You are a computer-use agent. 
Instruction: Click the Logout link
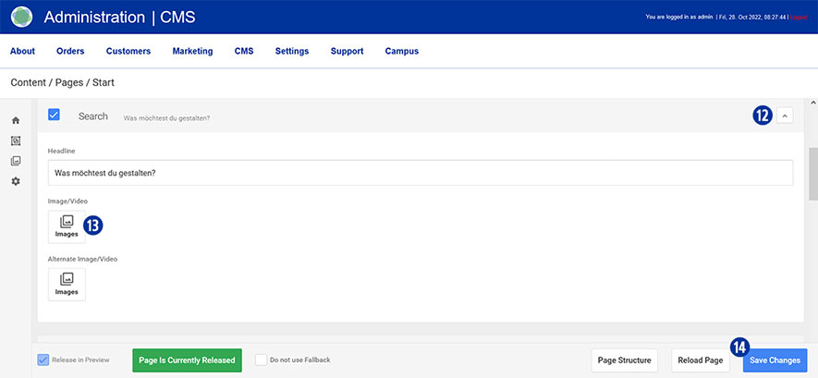coord(800,18)
